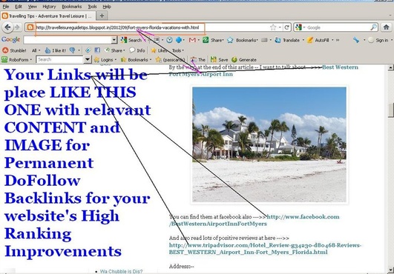
Task: Click the page scrollbar up arrow
Action: point(390,67)
